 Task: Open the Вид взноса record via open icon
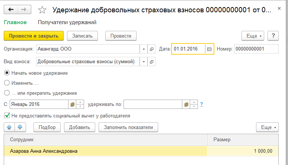pos(152,61)
